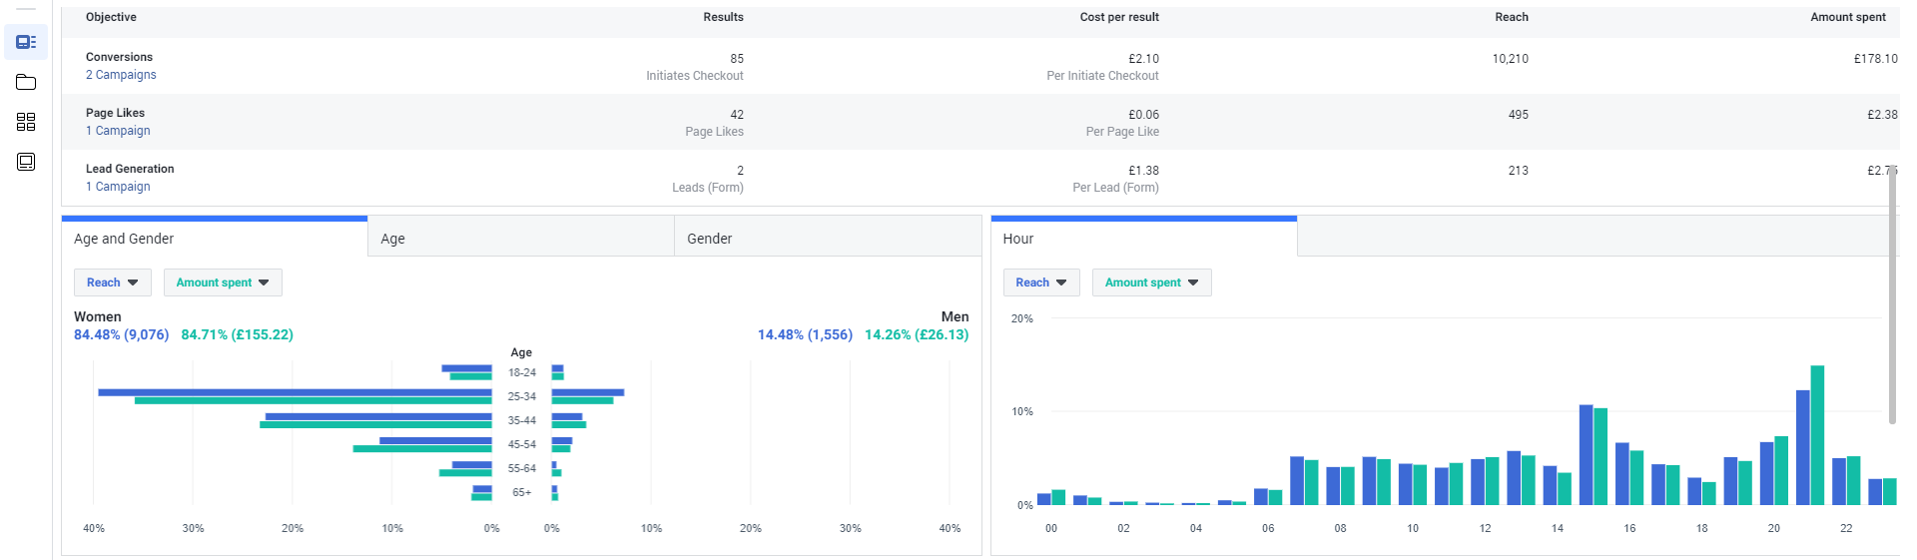Open Reach dropdown in Age and Gender panel

coord(113,282)
